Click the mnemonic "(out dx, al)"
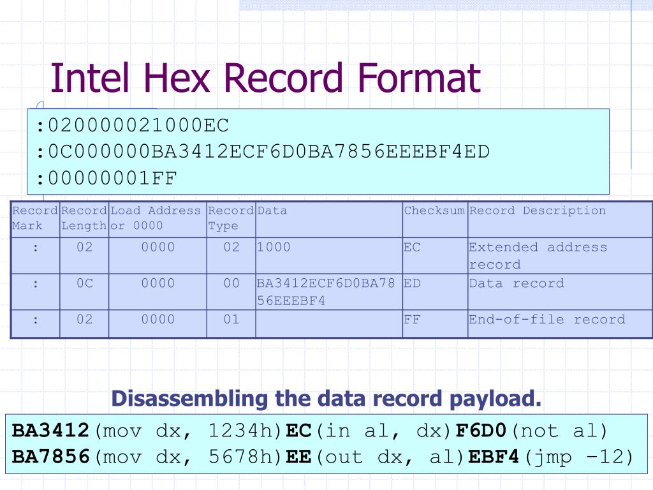The image size is (653, 490). pyautogui.click(x=391, y=457)
